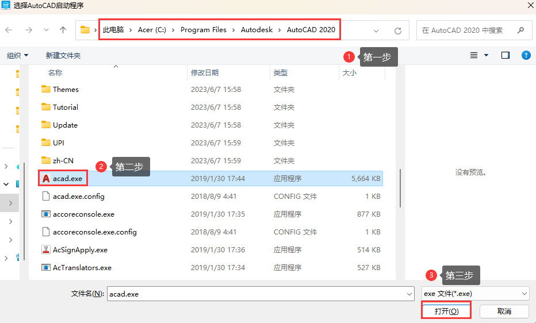Screen dimensions: 536x323
Task: Sort by 大小 column header
Action: pos(350,73)
